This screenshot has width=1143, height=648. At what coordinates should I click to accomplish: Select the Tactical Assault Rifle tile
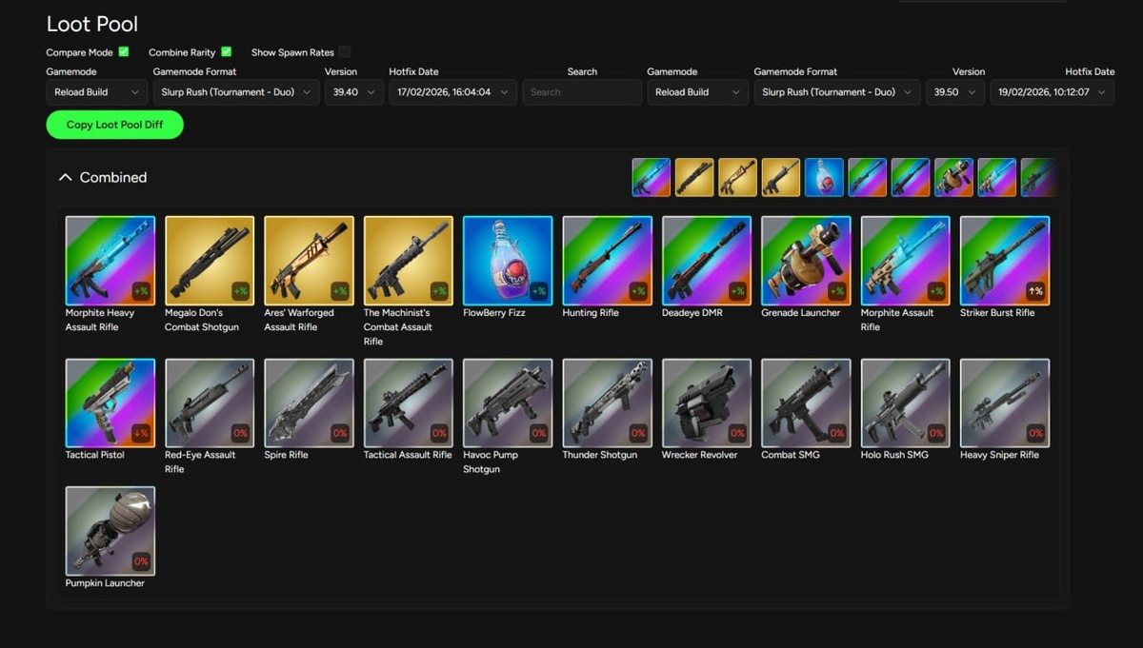point(409,403)
